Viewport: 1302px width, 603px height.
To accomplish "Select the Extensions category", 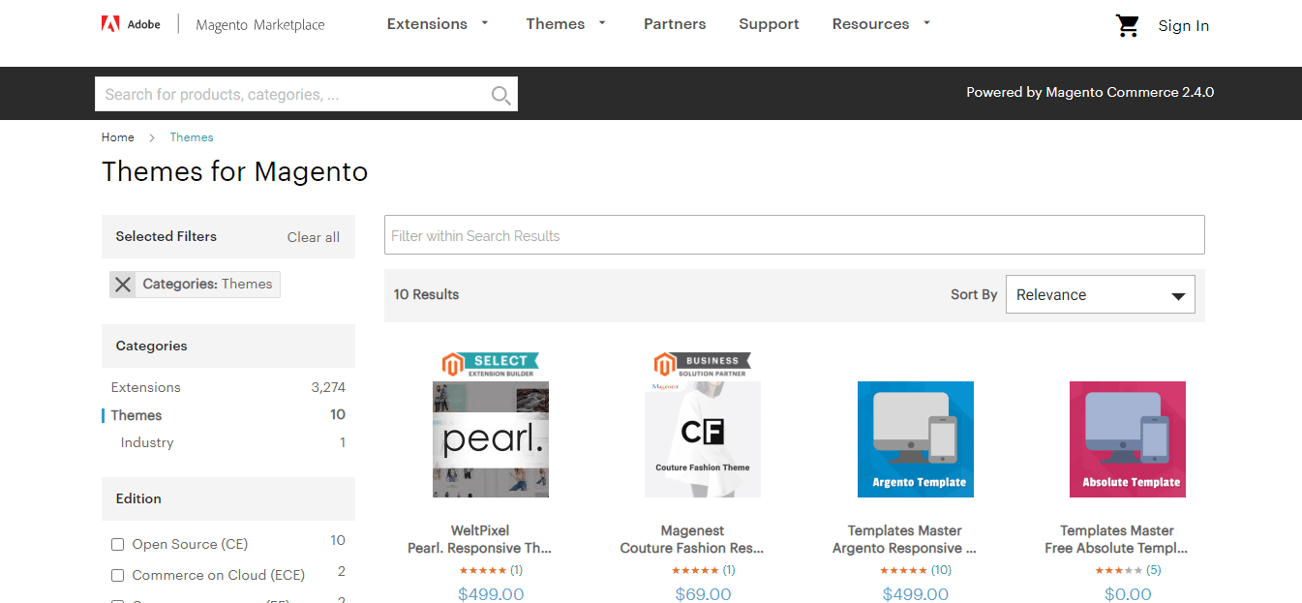I will coord(146,387).
